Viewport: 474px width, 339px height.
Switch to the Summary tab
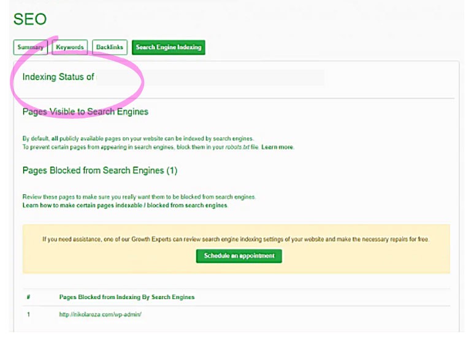click(30, 47)
